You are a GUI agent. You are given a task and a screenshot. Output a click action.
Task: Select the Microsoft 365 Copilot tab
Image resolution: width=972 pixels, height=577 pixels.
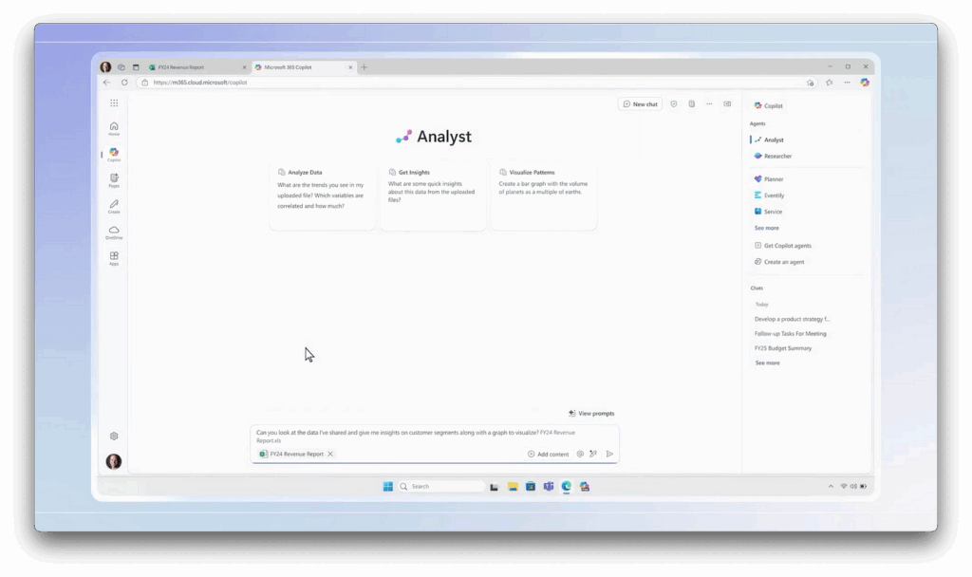(304, 67)
